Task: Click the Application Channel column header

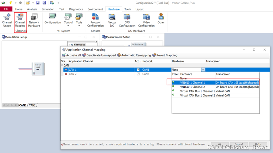Action: pyautogui.click(x=81, y=61)
